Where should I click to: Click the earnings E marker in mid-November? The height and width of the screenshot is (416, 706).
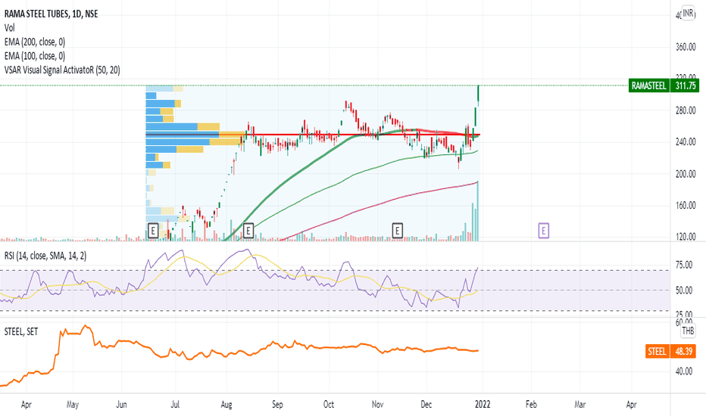(x=397, y=231)
